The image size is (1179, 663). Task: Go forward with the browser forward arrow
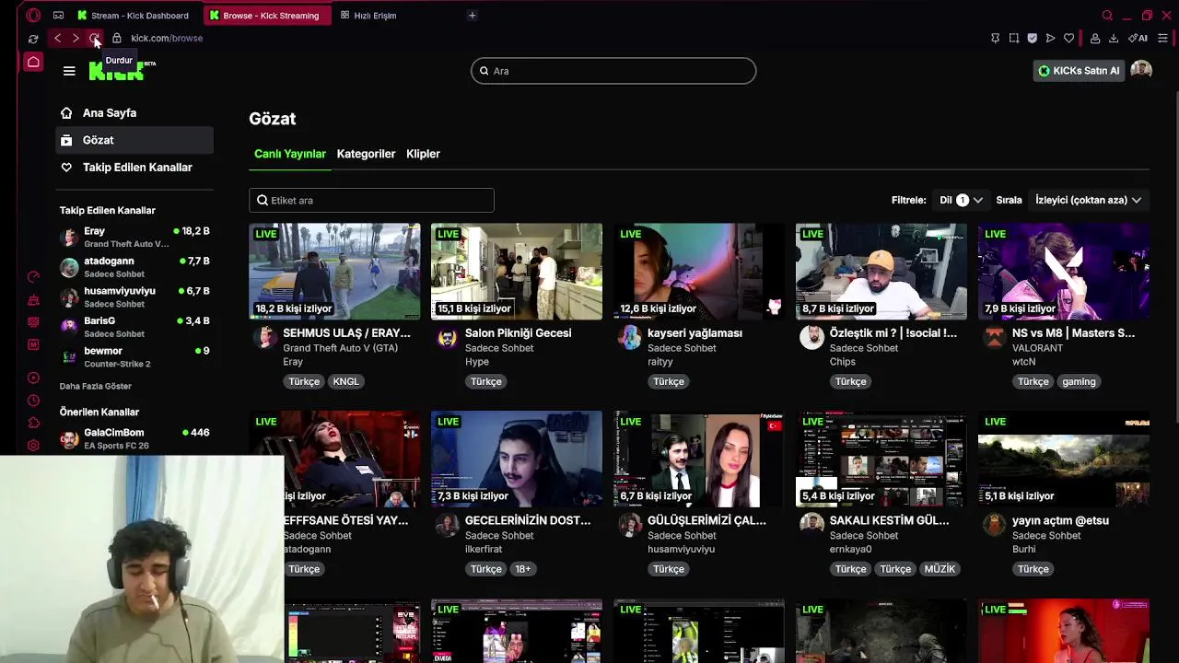(76, 39)
